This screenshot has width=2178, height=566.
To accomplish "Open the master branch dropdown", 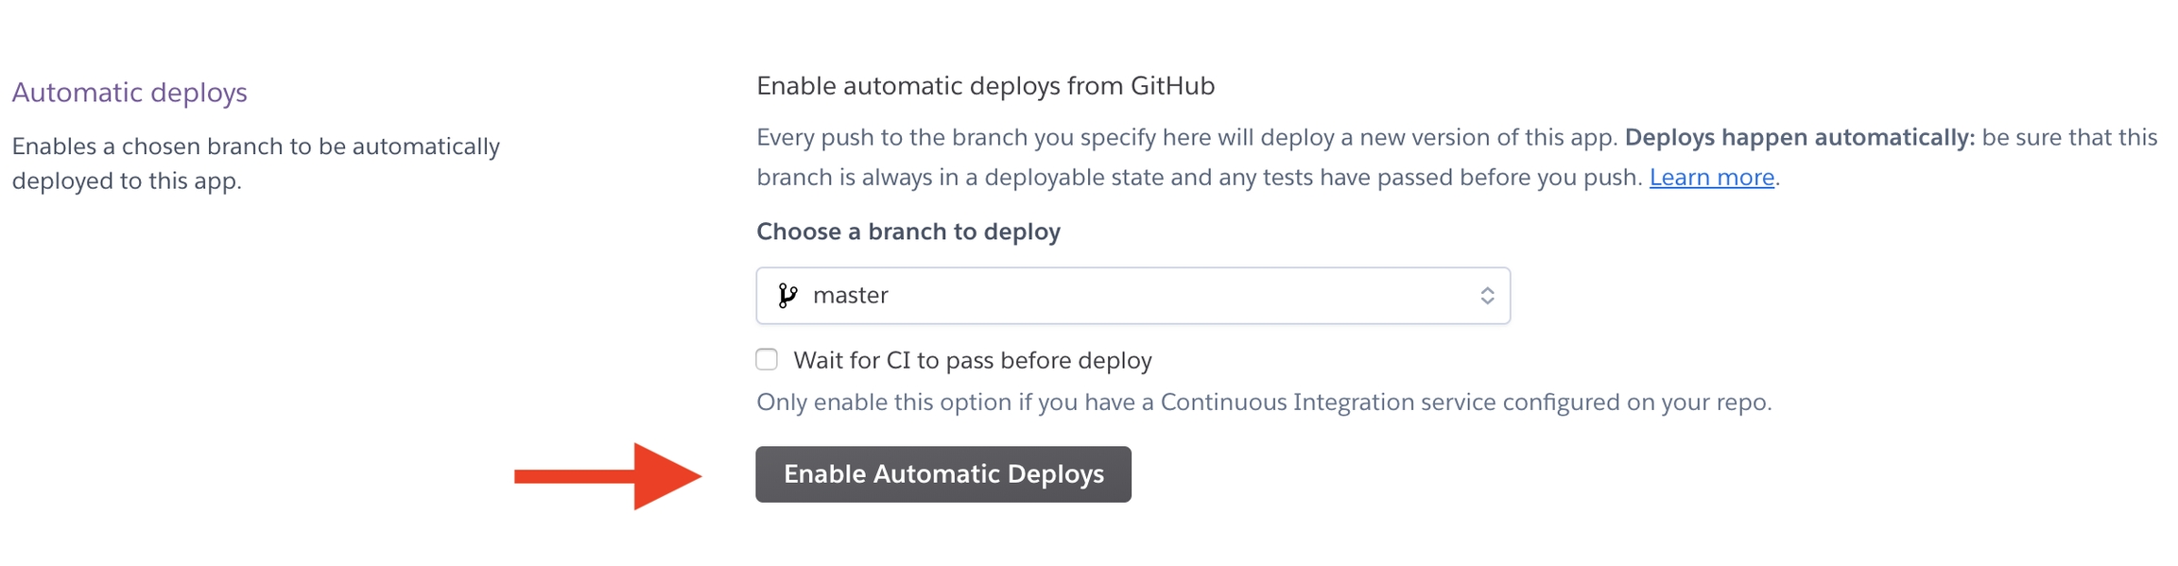I will click(x=1132, y=296).
